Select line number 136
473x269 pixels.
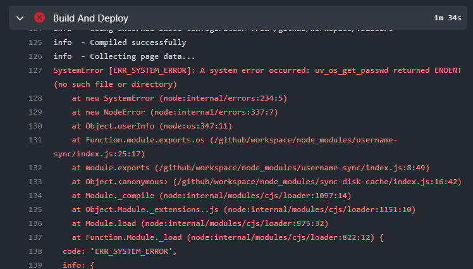[x=35, y=223]
